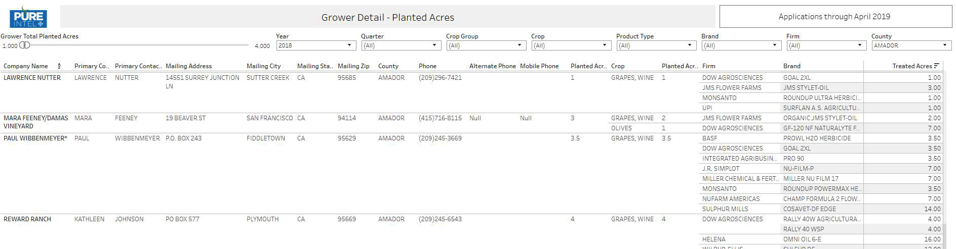Open the Year dropdown showing 2018
Viewport: 956px width, 249px height.
pos(315,45)
